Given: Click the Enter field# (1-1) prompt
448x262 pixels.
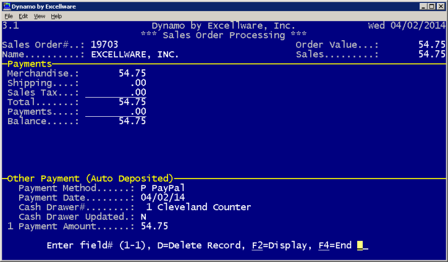Looking at the screenshot, I should coord(98,245).
